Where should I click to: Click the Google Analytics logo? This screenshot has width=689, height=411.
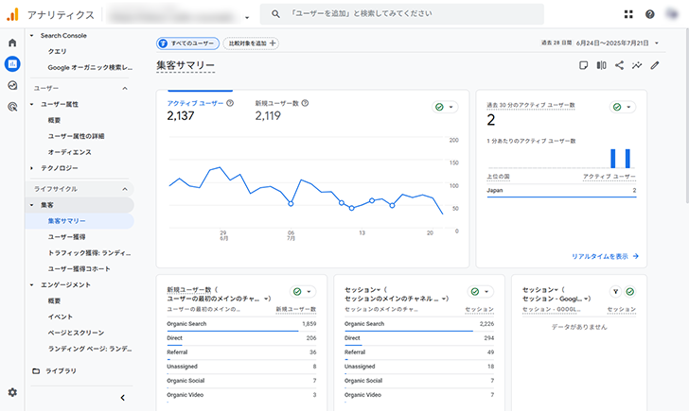12,14
